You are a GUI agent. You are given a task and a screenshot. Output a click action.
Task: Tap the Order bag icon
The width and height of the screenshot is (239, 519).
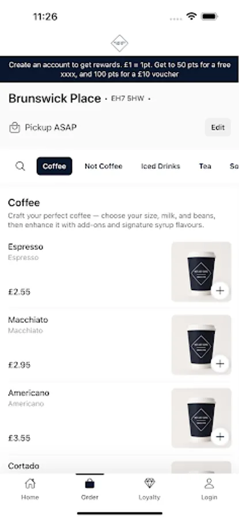[x=90, y=484]
